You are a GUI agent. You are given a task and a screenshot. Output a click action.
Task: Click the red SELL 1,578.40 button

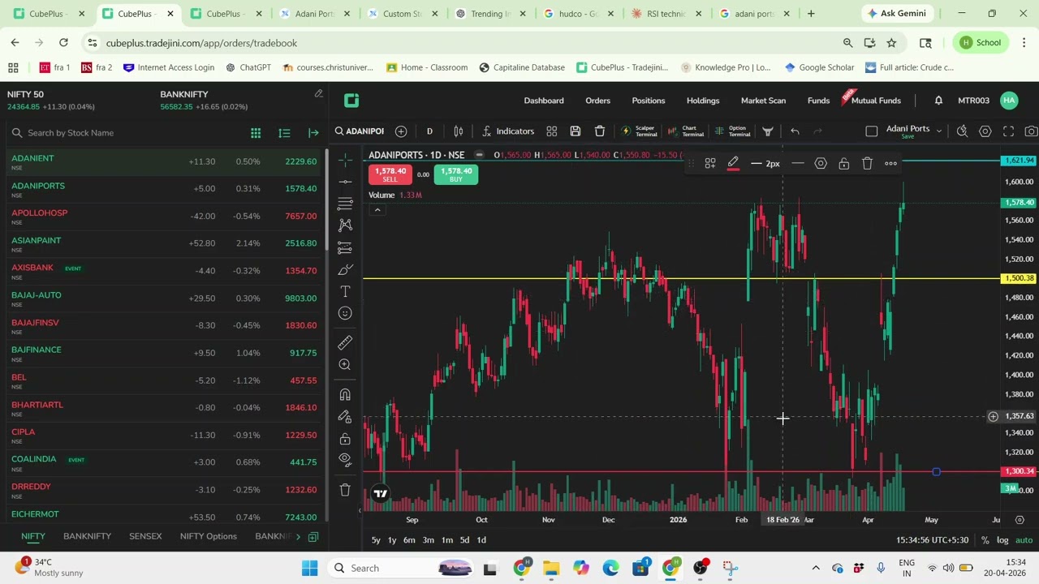(x=390, y=174)
